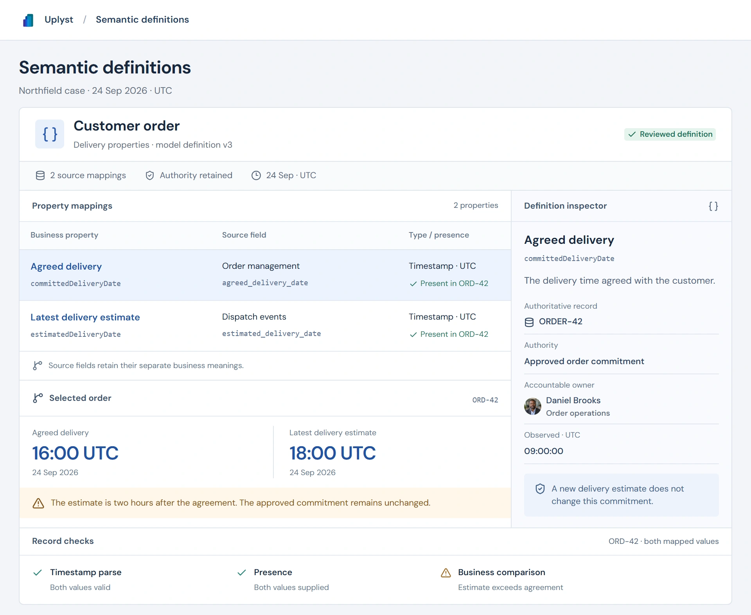751x615 pixels.
Task: Select the agreed_delivery_date source field
Action: 265,283
